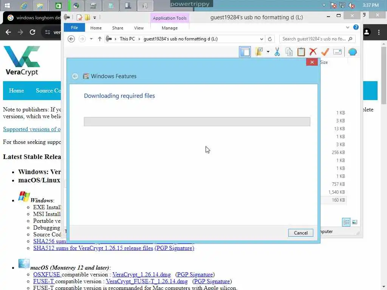Open Supported versions link on page
The width and height of the screenshot is (387, 290).
(x=32, y=129)
